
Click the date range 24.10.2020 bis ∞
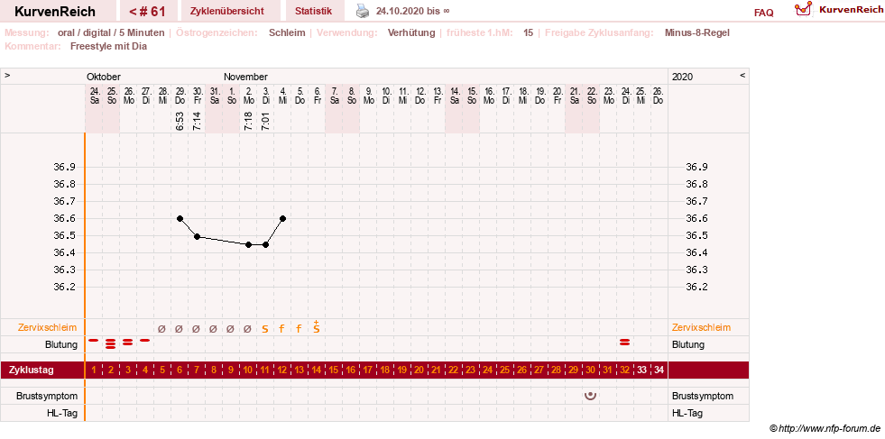pos(413,11)
